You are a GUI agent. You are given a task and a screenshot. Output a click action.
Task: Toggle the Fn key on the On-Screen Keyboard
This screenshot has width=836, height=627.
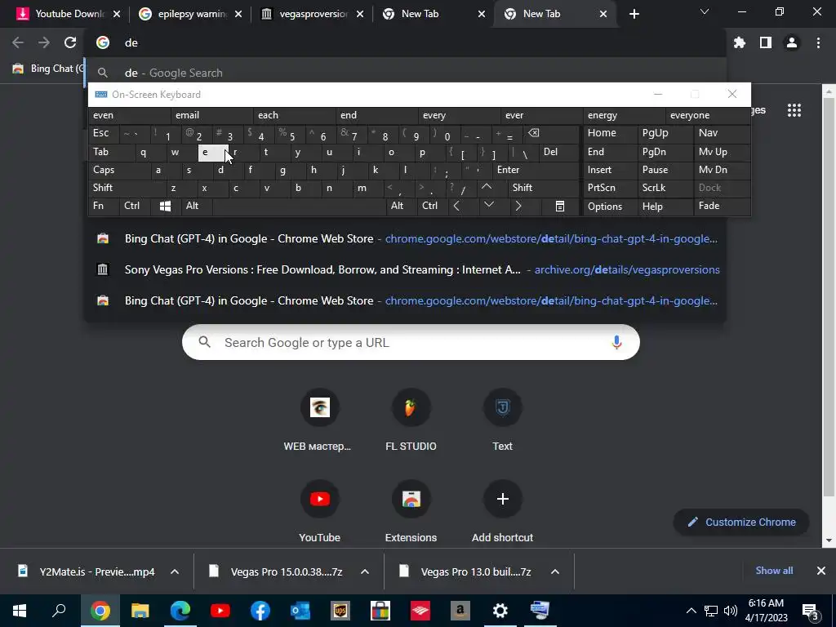click(x=104, y=206)
